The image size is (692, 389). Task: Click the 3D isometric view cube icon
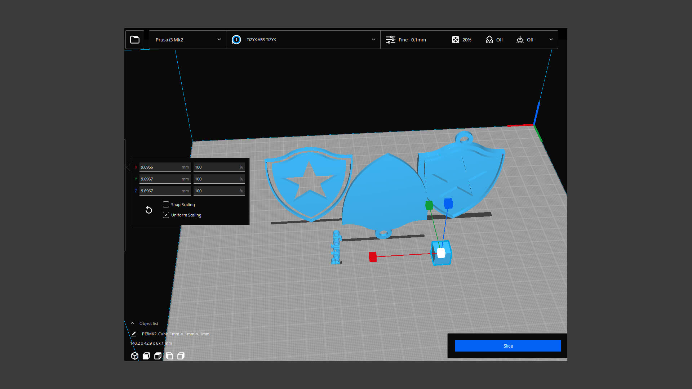[x=135, y=356]
